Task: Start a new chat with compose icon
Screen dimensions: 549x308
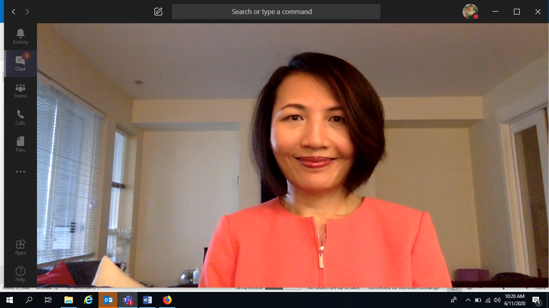Action: [158, 12]
